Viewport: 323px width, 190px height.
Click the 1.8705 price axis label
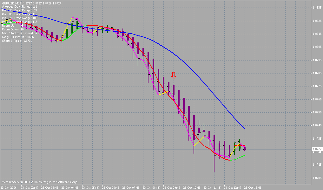[317, 178]
